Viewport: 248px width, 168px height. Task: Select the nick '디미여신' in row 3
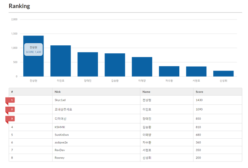pos(60,119)
